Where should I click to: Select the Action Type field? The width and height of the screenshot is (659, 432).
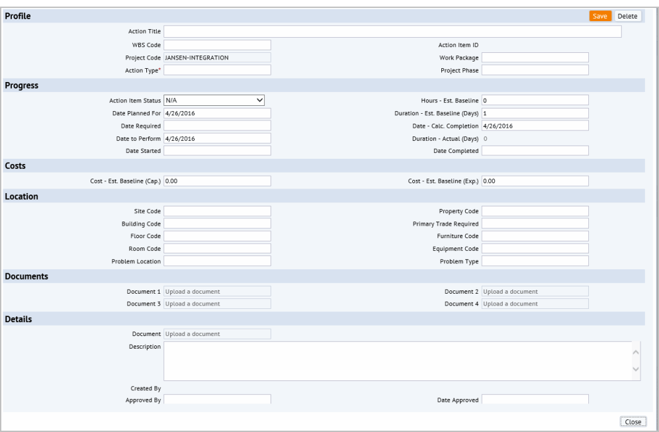click(217, 70)
